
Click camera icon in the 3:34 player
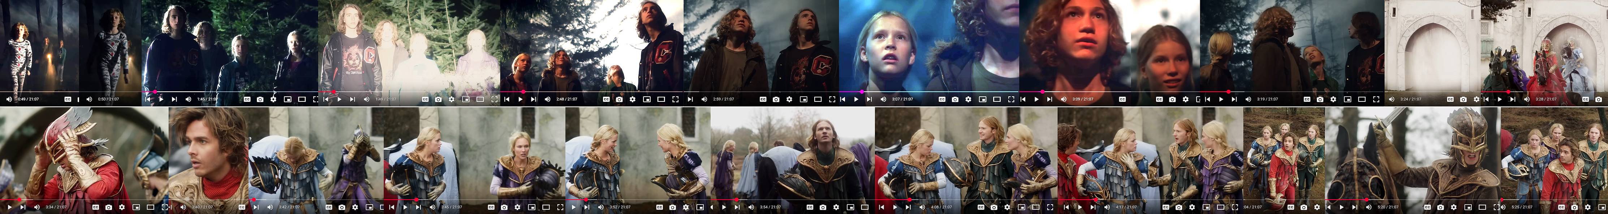[109, 207]
